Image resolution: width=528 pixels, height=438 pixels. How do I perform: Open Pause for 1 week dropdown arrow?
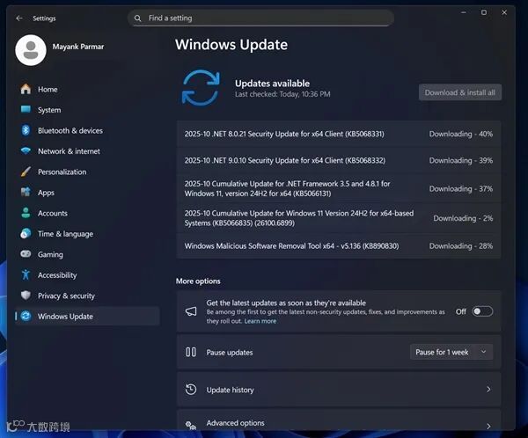tap(483, 352)
